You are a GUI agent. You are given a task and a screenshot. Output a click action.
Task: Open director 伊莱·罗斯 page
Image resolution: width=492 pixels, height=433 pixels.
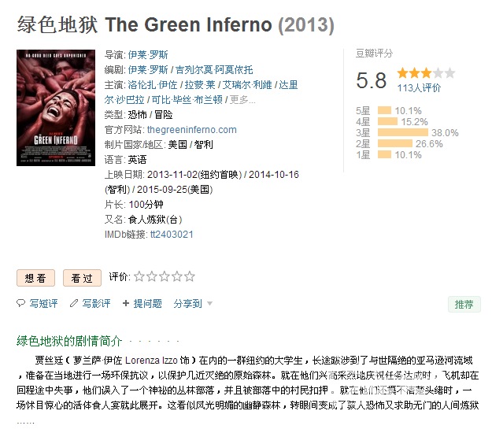click(148, 54)
